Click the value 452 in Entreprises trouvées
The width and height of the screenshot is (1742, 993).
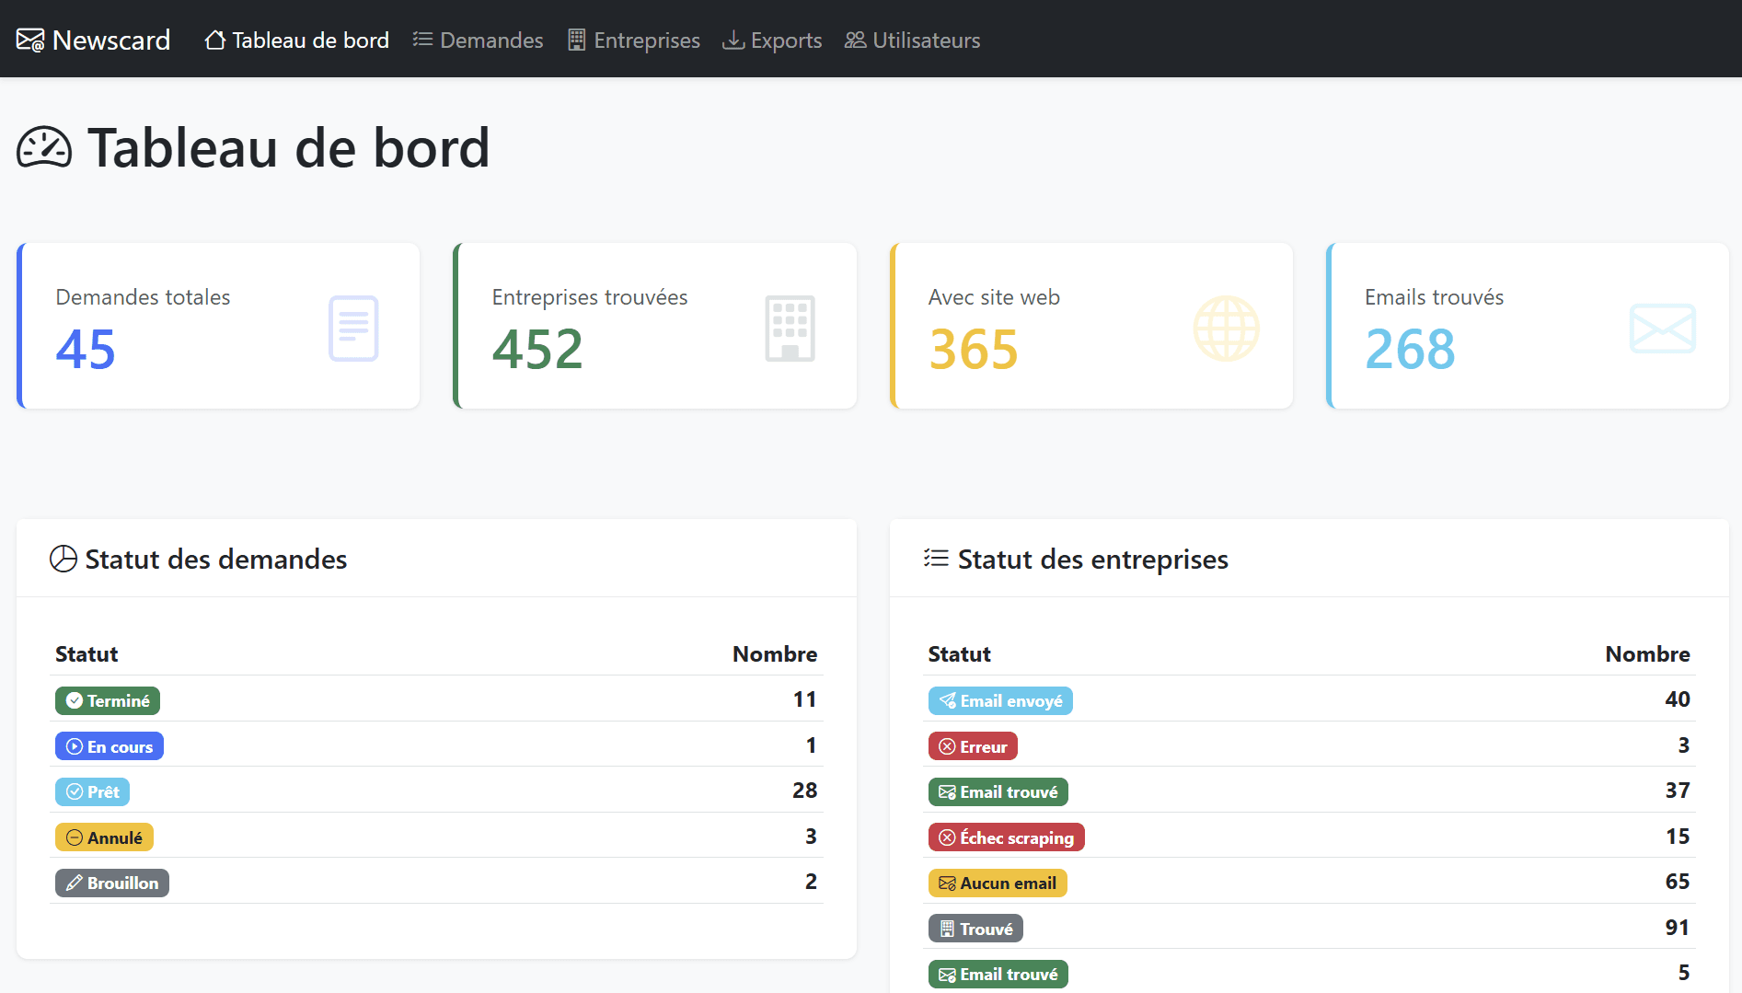(537, 350)
